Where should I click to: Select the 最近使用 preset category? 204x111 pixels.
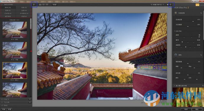click(8, 16)
